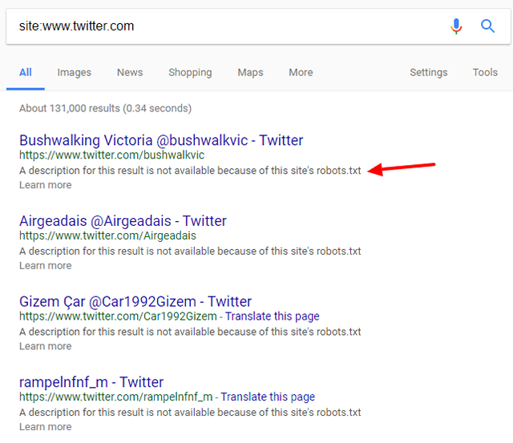Open the search Tools options
This screenshot has height=443, width=513.
(x=485, y=73)
